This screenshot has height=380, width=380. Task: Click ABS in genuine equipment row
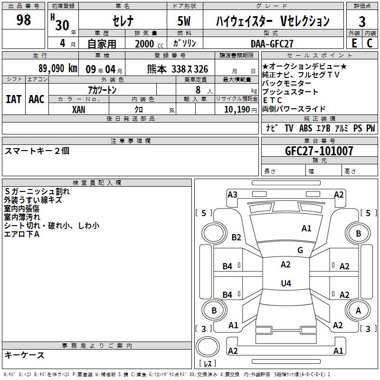(x=305, y=128)
